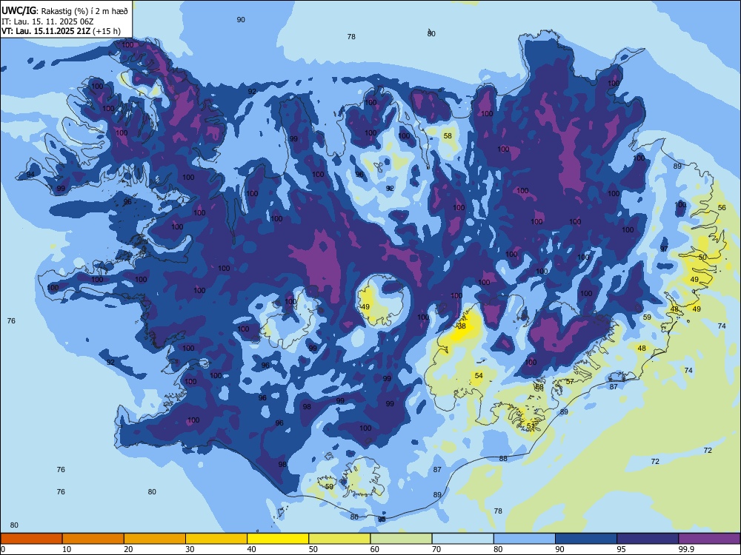Click the '60' tick label in the legend
This screenshot has height=555, width=741.
(375, 549)
